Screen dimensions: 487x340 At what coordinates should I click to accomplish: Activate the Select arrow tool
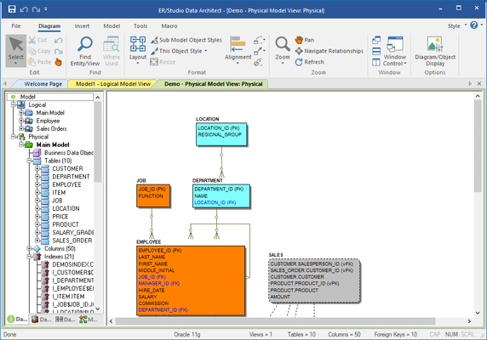point(15,50)
